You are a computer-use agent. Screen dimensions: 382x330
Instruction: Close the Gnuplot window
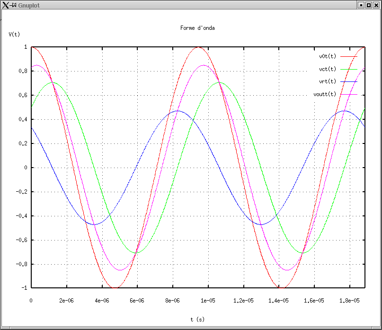click(x=376, y=5)
